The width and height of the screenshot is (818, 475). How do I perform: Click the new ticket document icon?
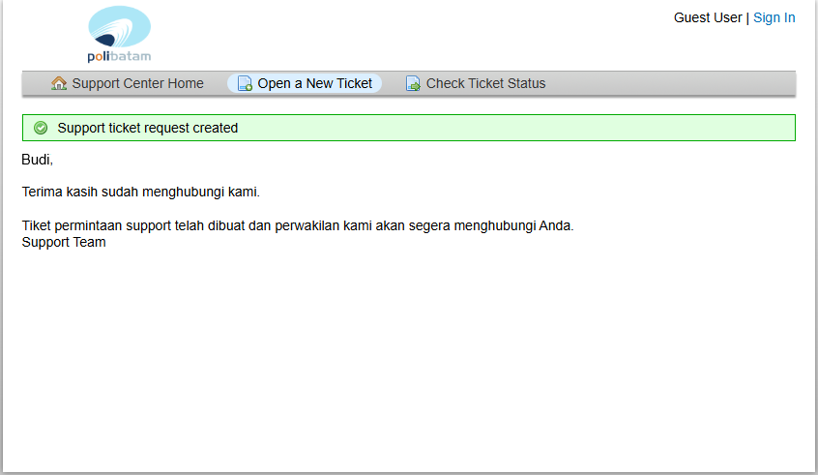(245, 83)
